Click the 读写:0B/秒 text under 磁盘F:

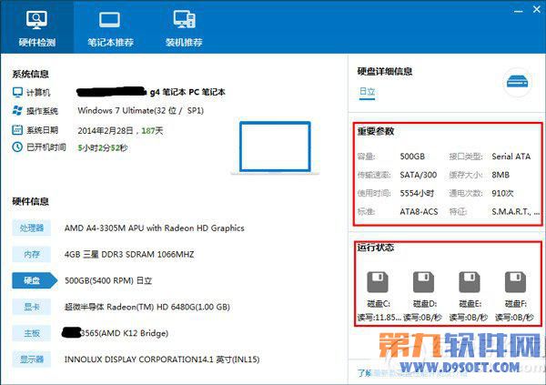[514, 318]
